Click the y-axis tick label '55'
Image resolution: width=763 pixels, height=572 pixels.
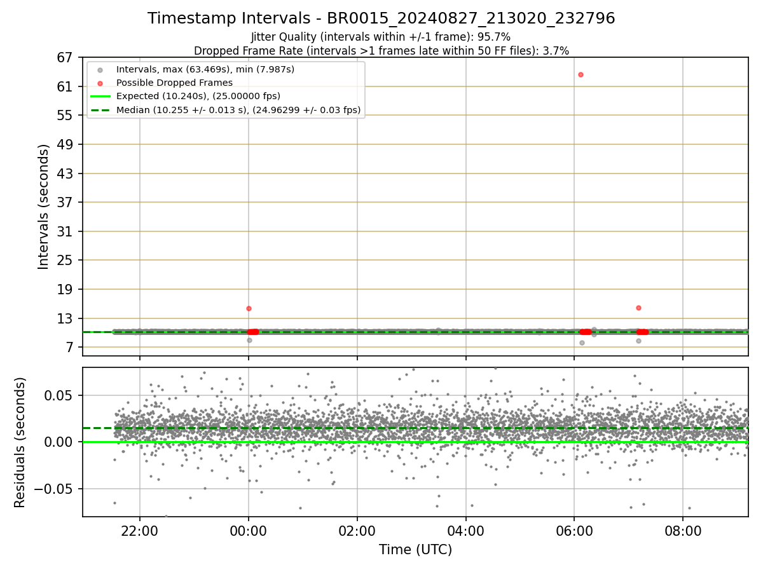tap(66, 116)
